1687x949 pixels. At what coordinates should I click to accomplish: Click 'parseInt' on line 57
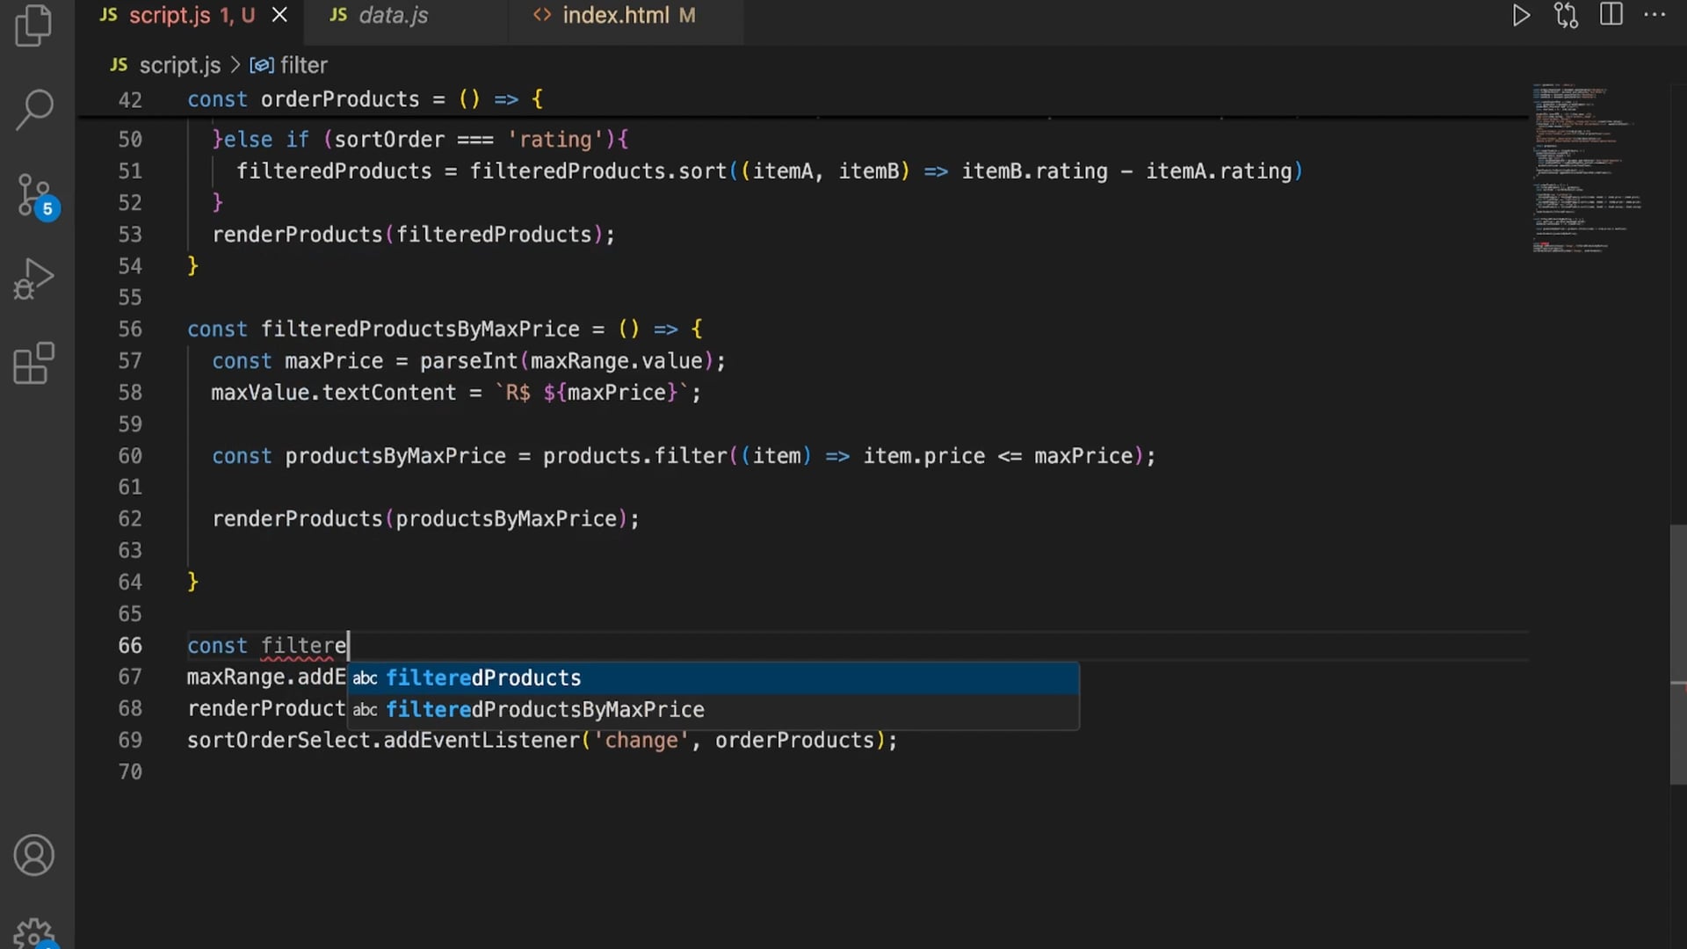click(468, 360)
